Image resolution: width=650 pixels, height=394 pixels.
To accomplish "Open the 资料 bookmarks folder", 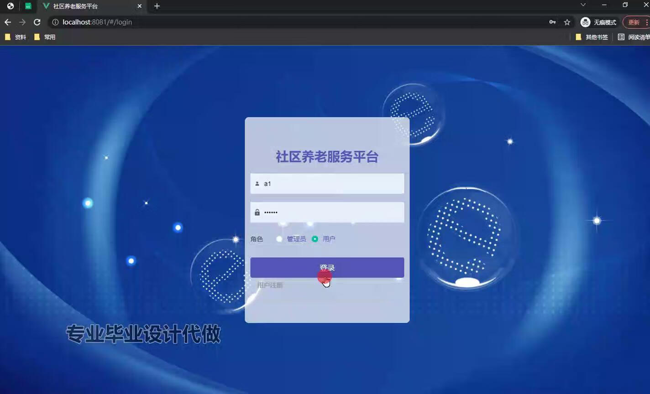I will point(16,37).
